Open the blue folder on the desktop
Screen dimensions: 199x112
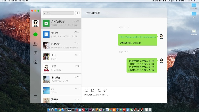click(194, 5)
